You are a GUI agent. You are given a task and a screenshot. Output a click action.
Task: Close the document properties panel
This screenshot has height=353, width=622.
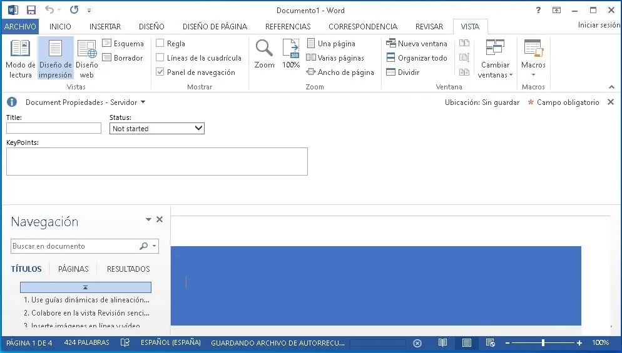tap(611, 102)
